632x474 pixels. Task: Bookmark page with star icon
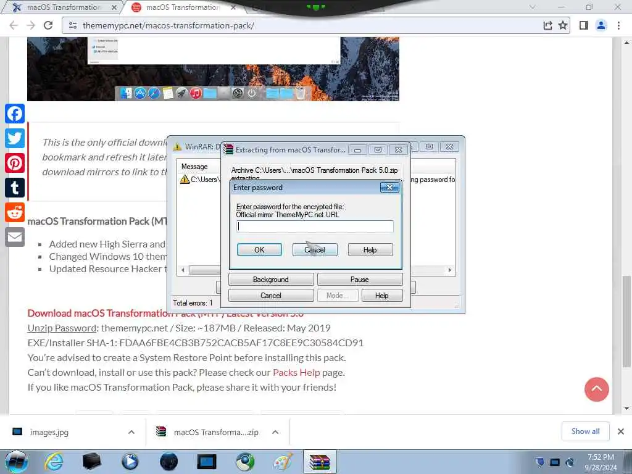point(563,25)
